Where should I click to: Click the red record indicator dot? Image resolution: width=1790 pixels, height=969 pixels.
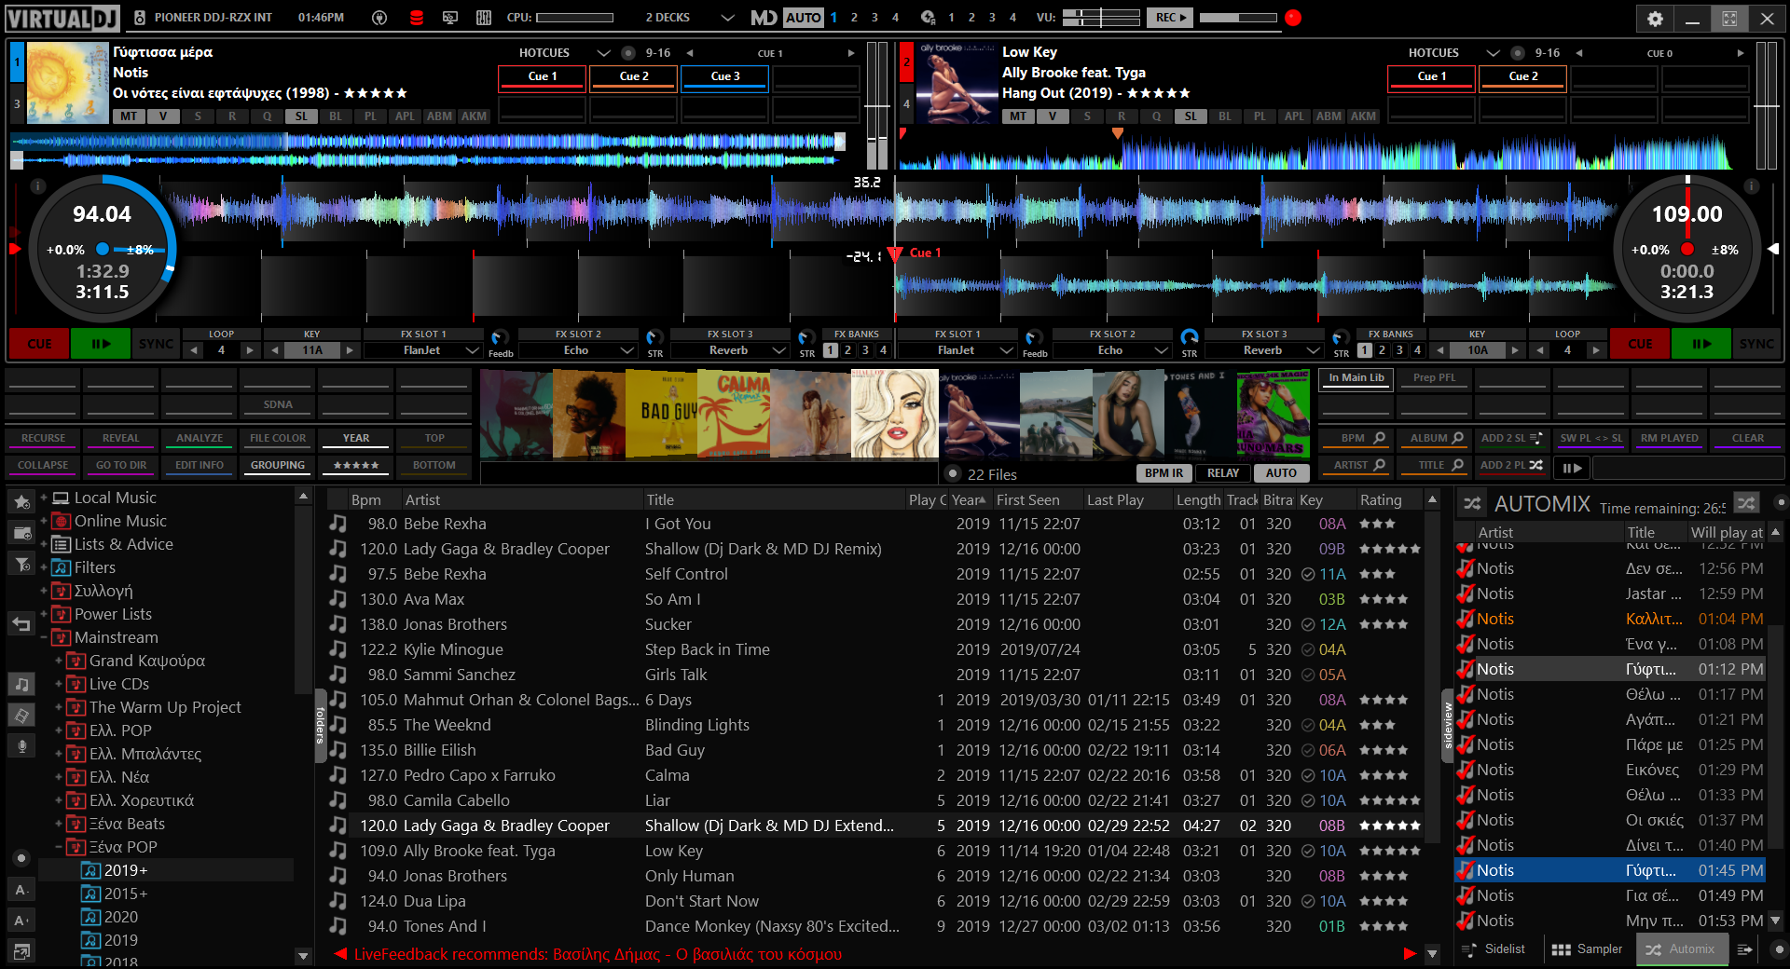pyautogui.click(x=1292, y=18)
